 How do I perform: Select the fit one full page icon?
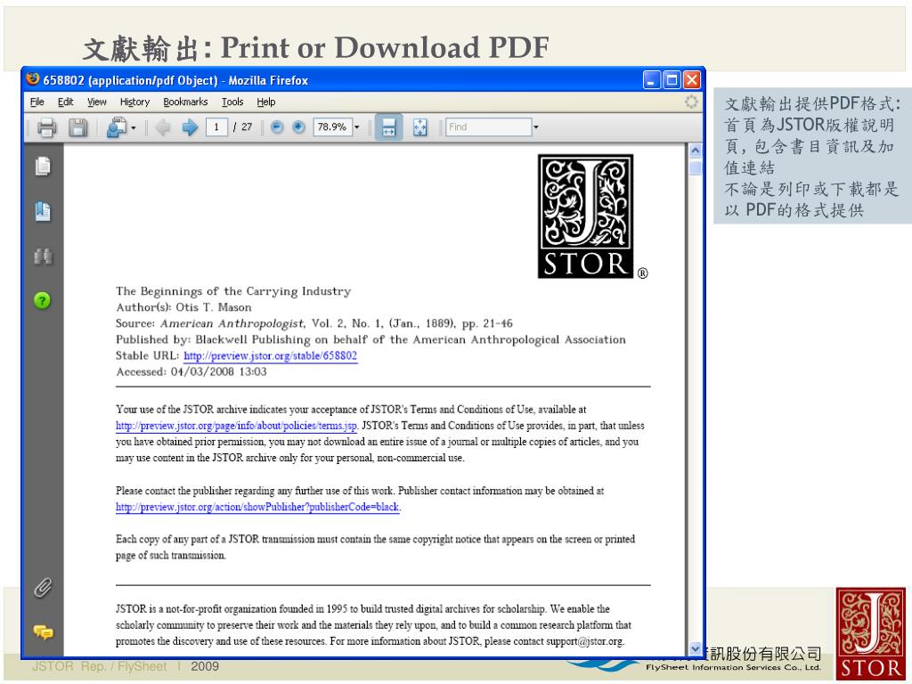pyautogui.click(x=420, y=126)
